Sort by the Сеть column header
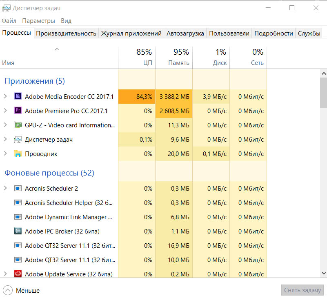The width and height of the screenshot is (327, 298). (x=248, y=57)
